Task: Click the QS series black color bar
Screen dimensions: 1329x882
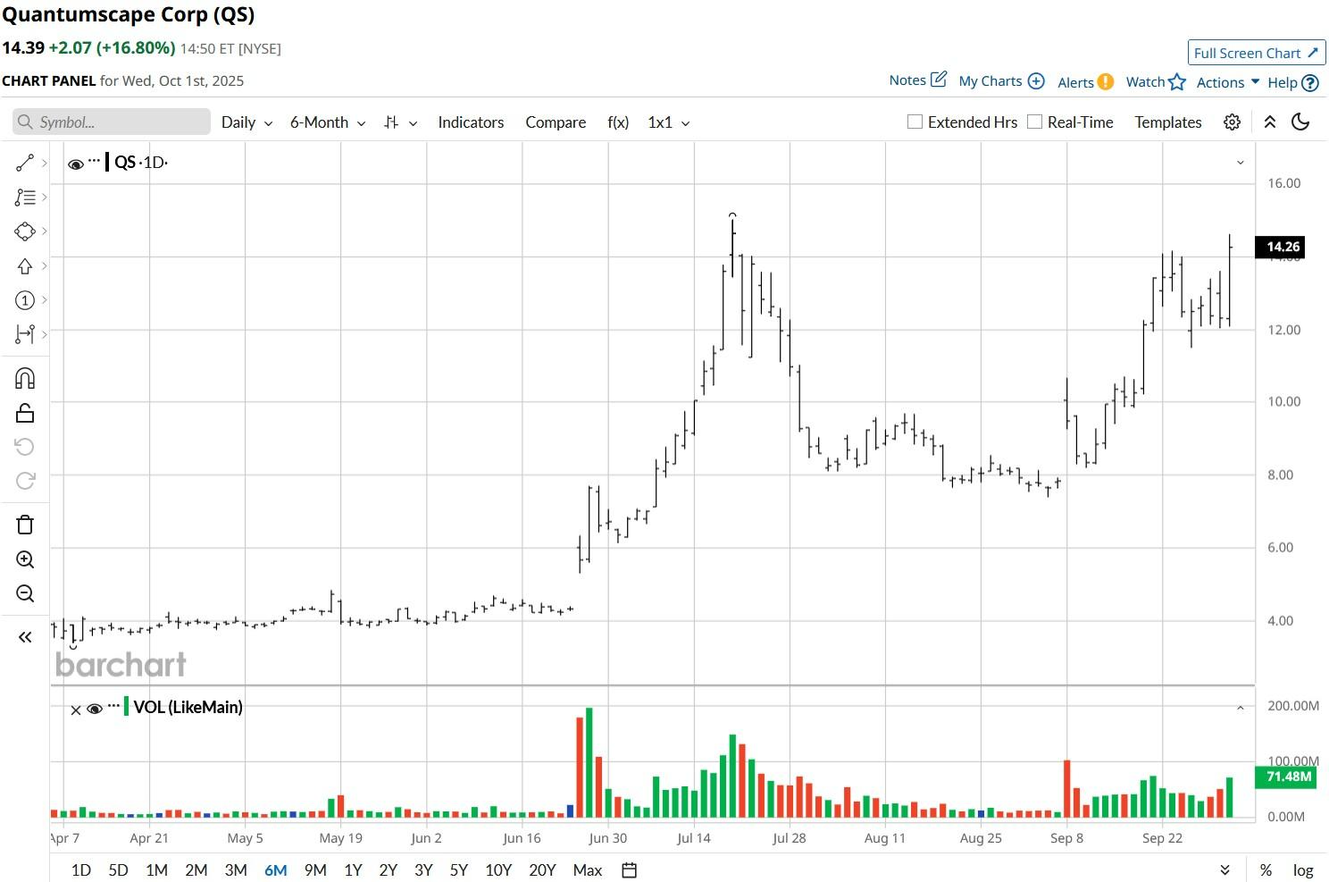Action: [107, 162]
